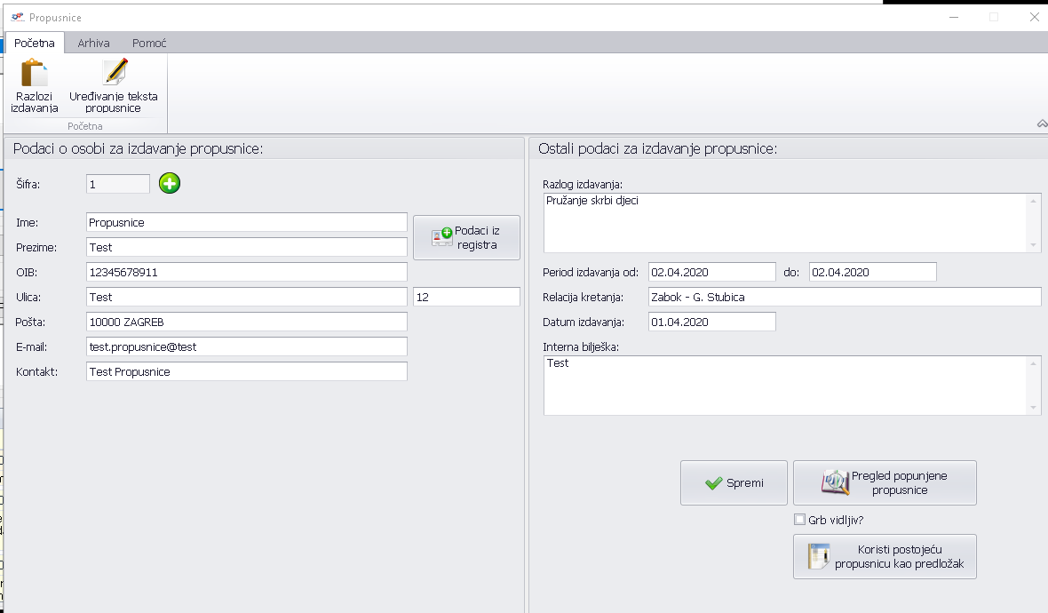Open Razlozi izdavanja from the ribbon
Screen dimensions: 1048x613
[x=35, y=86]
